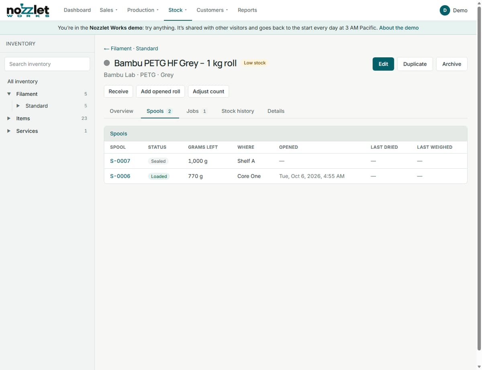Viewport: 482px width, 370px height.
Task: Click the page scrollbar down arrow
Action: point(479,367)
